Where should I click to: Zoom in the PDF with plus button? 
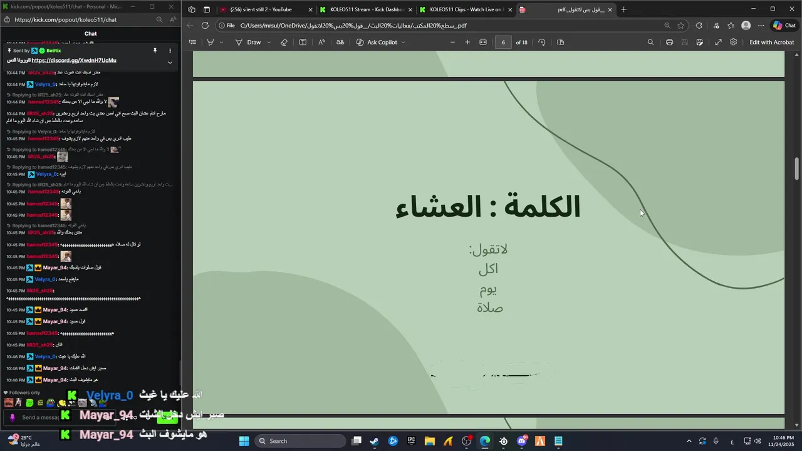pyautogui.click(x=467, y=42)
